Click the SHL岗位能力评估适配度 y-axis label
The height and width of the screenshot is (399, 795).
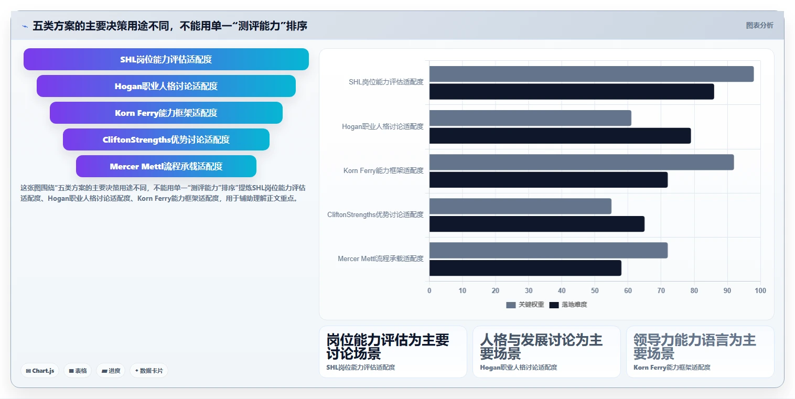pos(386,82)
